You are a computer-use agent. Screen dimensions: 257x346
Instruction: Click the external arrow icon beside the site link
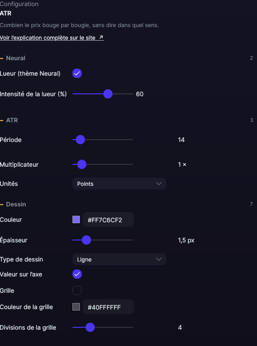point(101,37)
